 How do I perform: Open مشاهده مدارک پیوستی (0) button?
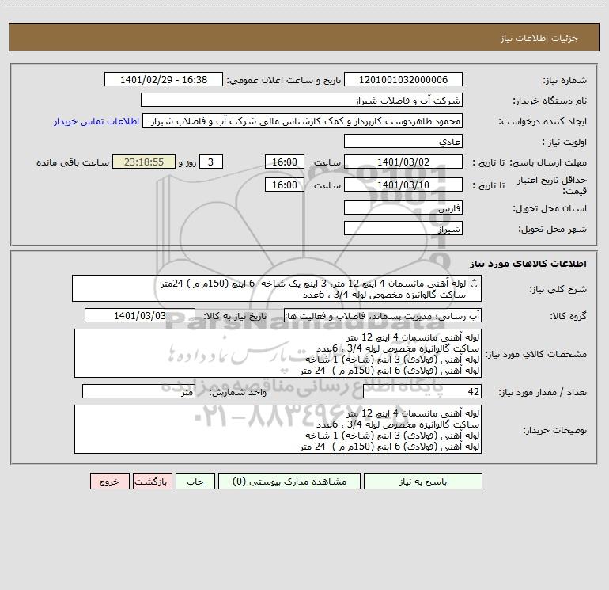click(x=289, y=482)
